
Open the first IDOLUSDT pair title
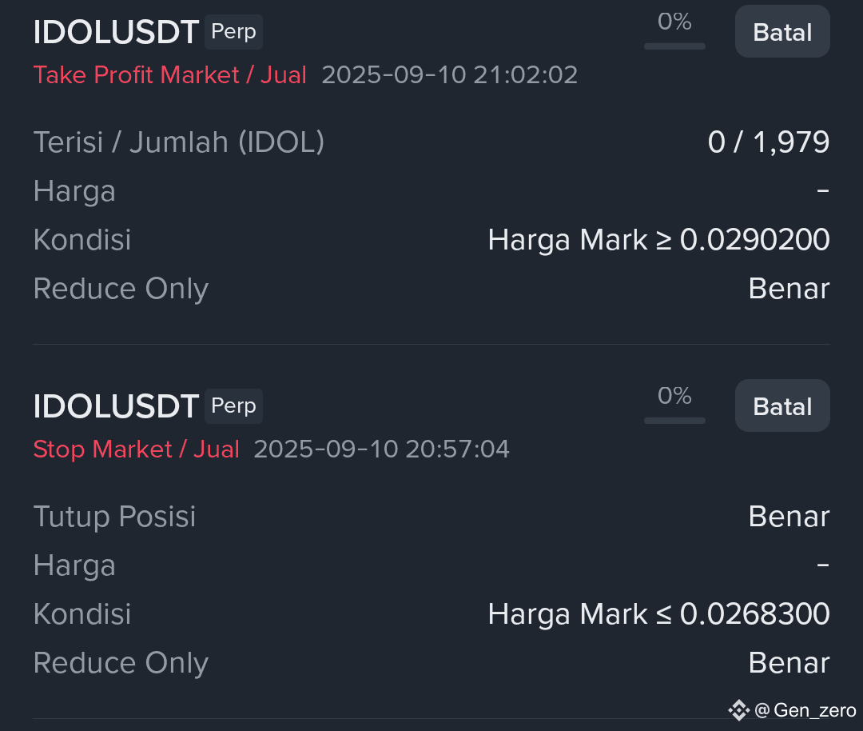click(x=116, y=32)
